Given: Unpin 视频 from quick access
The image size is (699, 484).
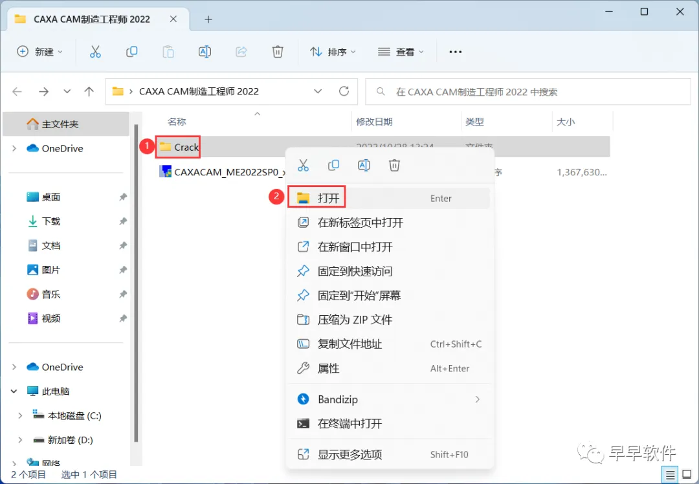Looking at the screenshot, I should (123, 318).
